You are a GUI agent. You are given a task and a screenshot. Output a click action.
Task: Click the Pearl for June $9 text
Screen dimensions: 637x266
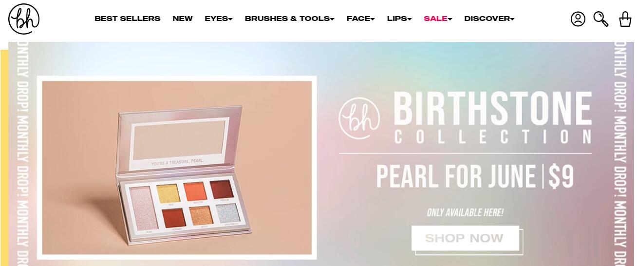click(475, 176)
